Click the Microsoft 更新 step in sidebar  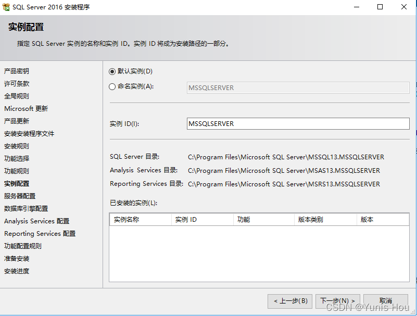tap(26, 108)
